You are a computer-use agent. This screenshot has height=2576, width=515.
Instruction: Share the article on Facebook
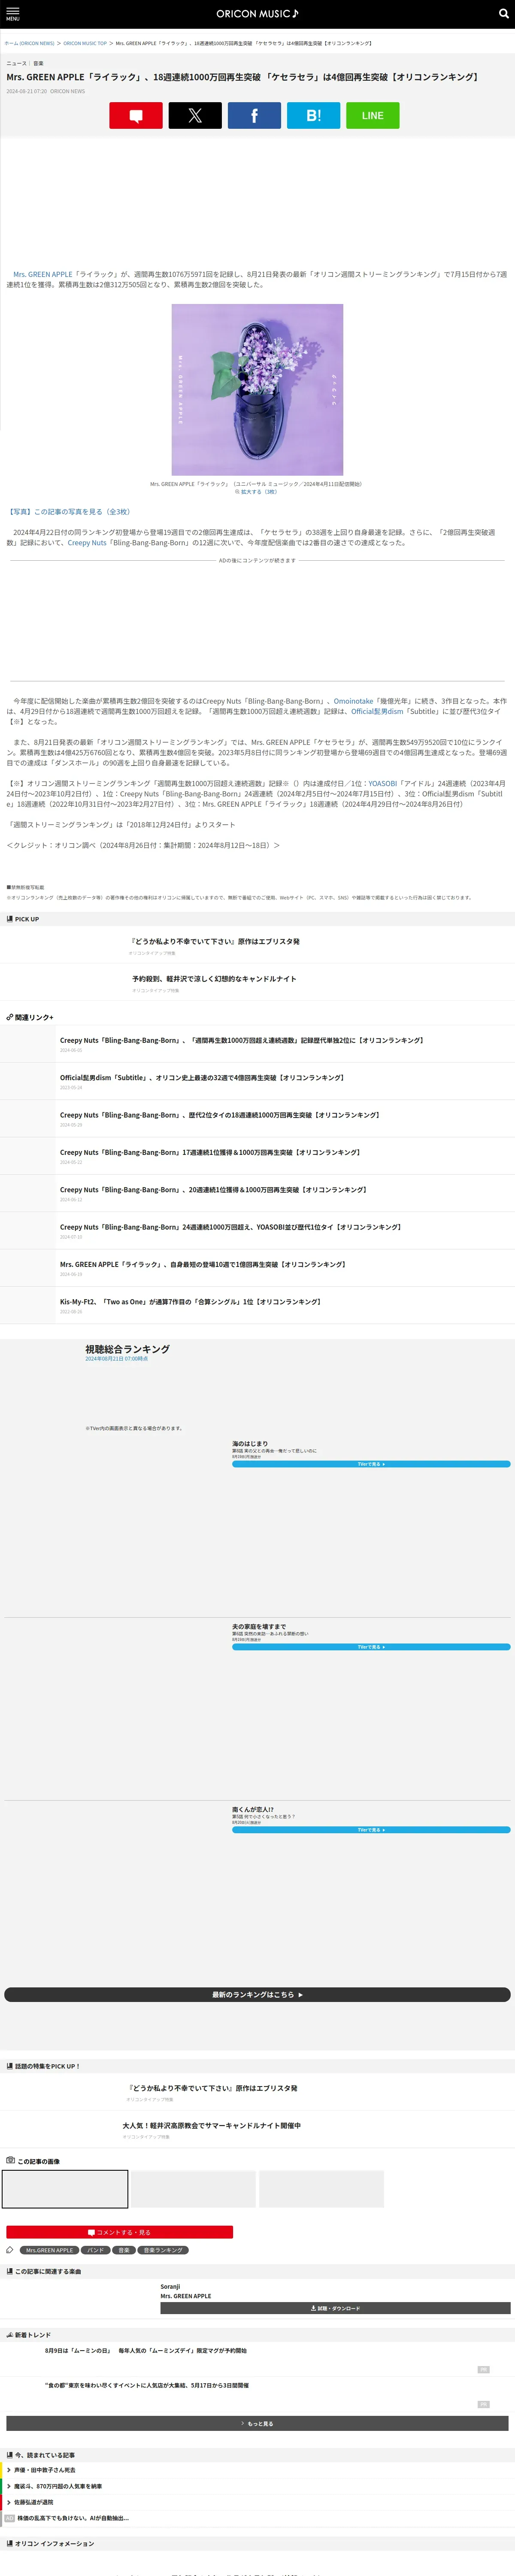[x=254, y=116]
